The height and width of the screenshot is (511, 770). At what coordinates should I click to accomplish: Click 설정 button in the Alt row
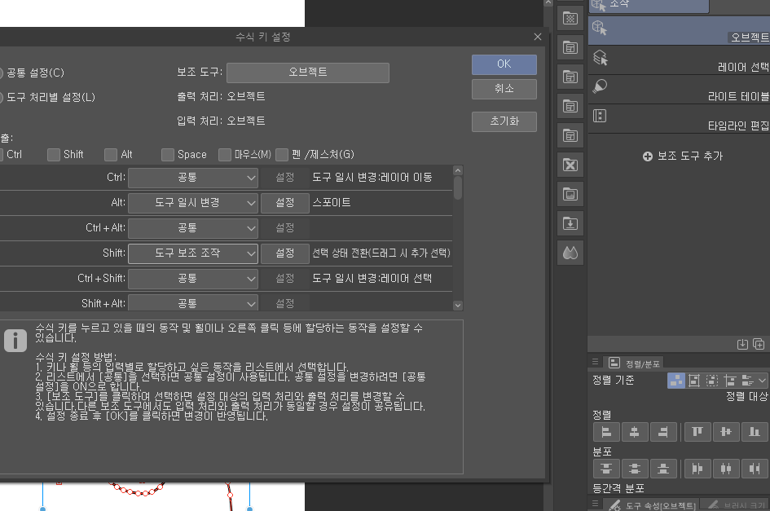[x=285, y=203]
